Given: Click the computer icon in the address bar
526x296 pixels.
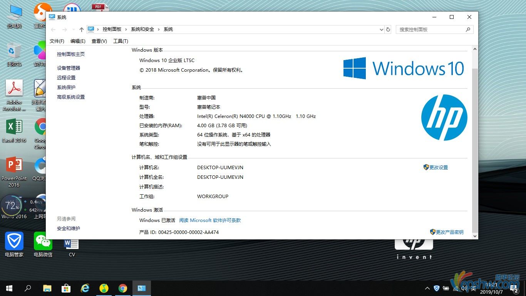Looking at the screenshot, I should point(91,29).
